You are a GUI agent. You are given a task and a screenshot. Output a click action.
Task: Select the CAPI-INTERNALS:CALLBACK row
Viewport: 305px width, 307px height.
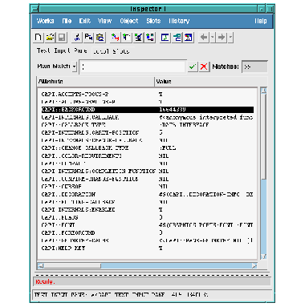(x=148, y=117)
